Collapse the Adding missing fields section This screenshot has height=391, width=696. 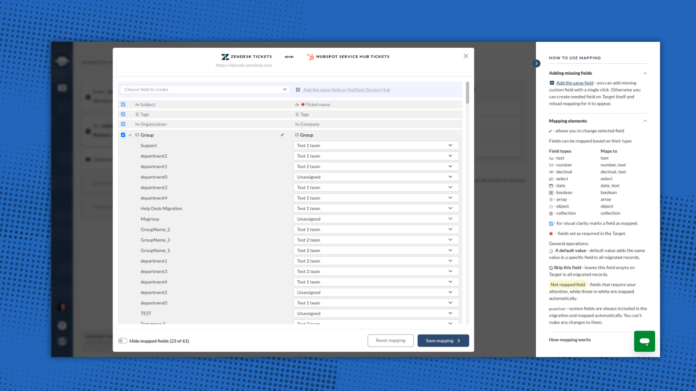[x=645, y=73]
